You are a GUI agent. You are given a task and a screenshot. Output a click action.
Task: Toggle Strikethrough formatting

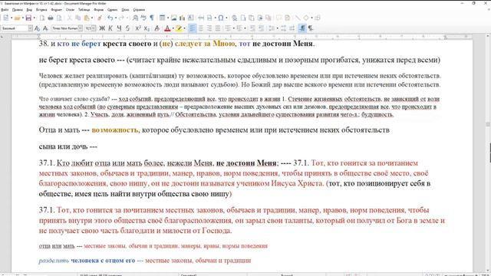click(127, 28)
